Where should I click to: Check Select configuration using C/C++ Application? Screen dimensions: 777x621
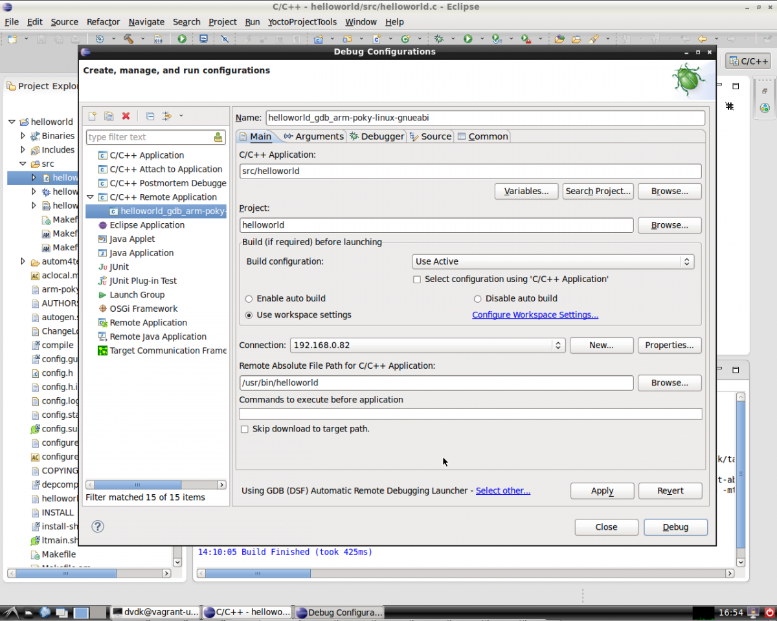click(417, 279)
